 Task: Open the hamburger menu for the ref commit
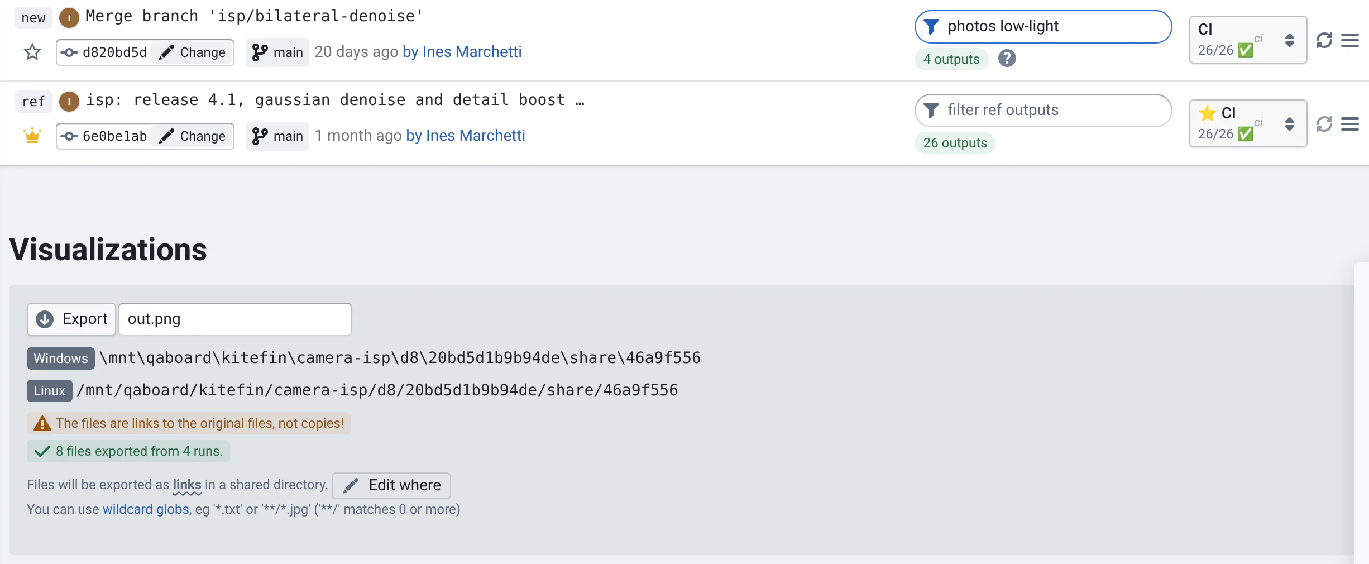tap(1350, 124)
